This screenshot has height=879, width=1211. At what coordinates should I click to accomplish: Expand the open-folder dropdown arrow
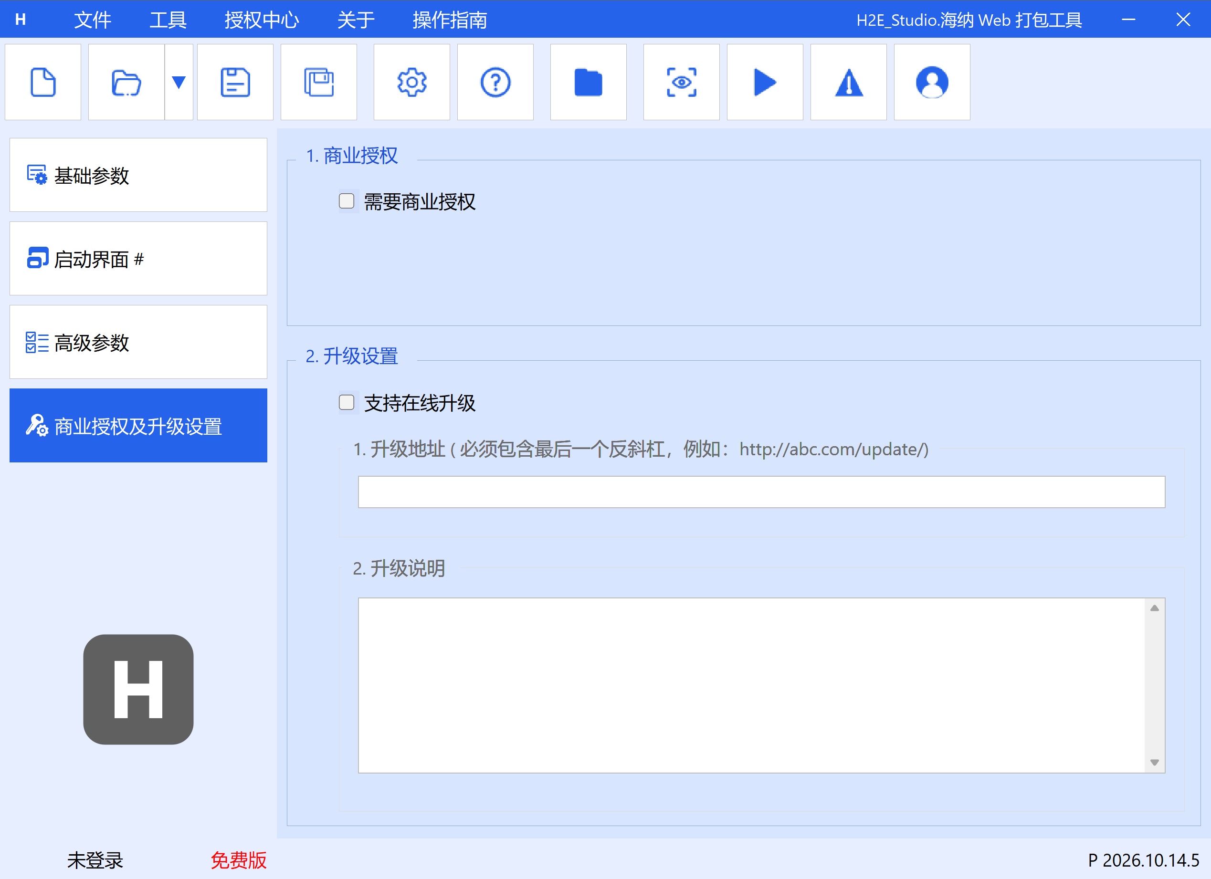point(179,82)
